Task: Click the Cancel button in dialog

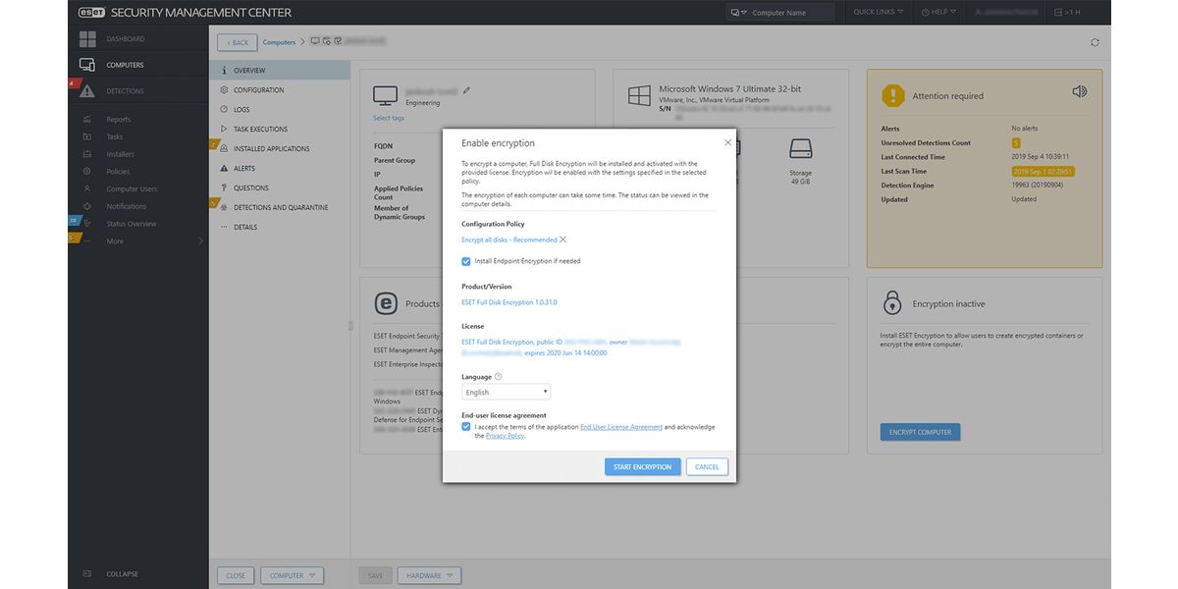Action: [x=707, y=467]
